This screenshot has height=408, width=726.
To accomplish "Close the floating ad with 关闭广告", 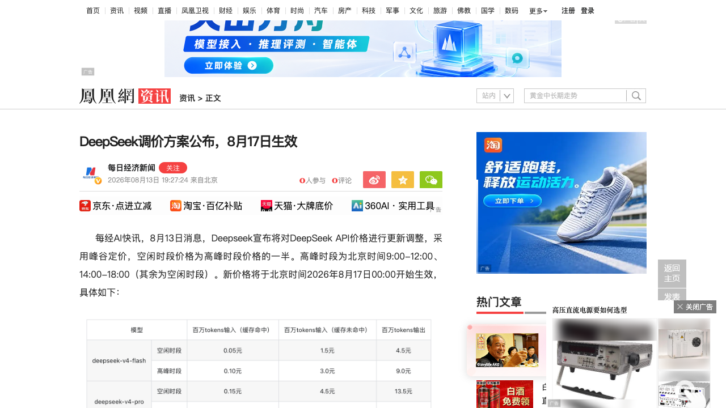I will (695, 307).
